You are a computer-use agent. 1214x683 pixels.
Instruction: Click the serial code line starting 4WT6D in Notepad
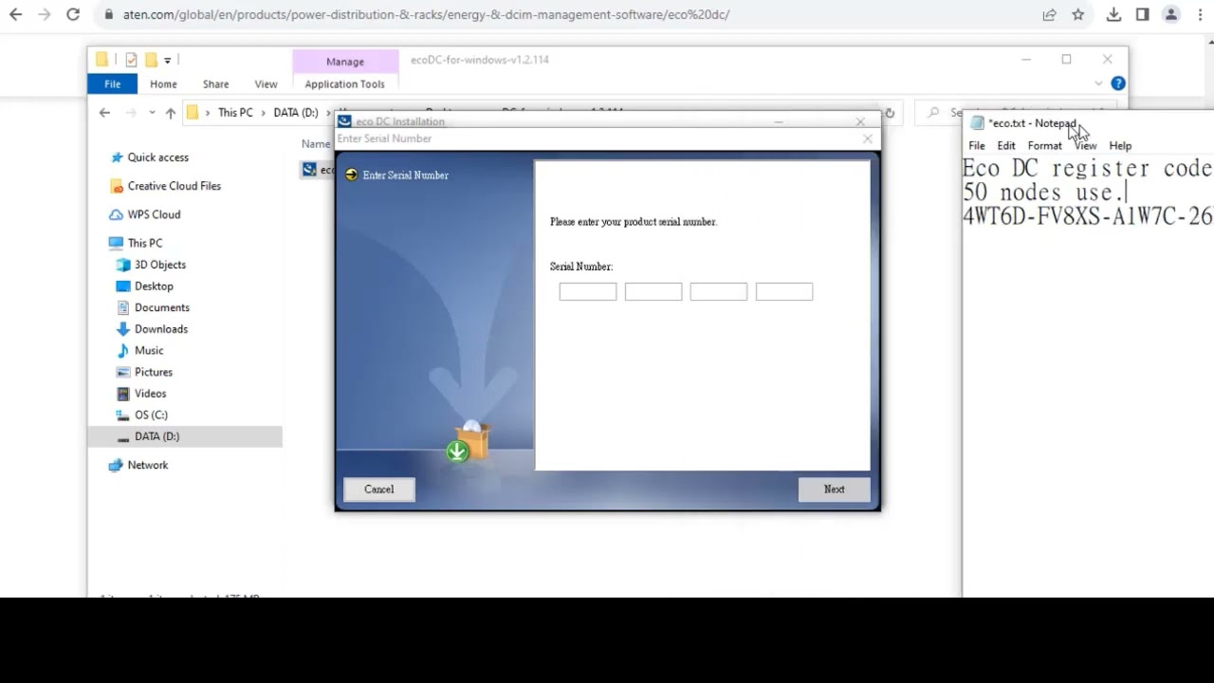1087,216
